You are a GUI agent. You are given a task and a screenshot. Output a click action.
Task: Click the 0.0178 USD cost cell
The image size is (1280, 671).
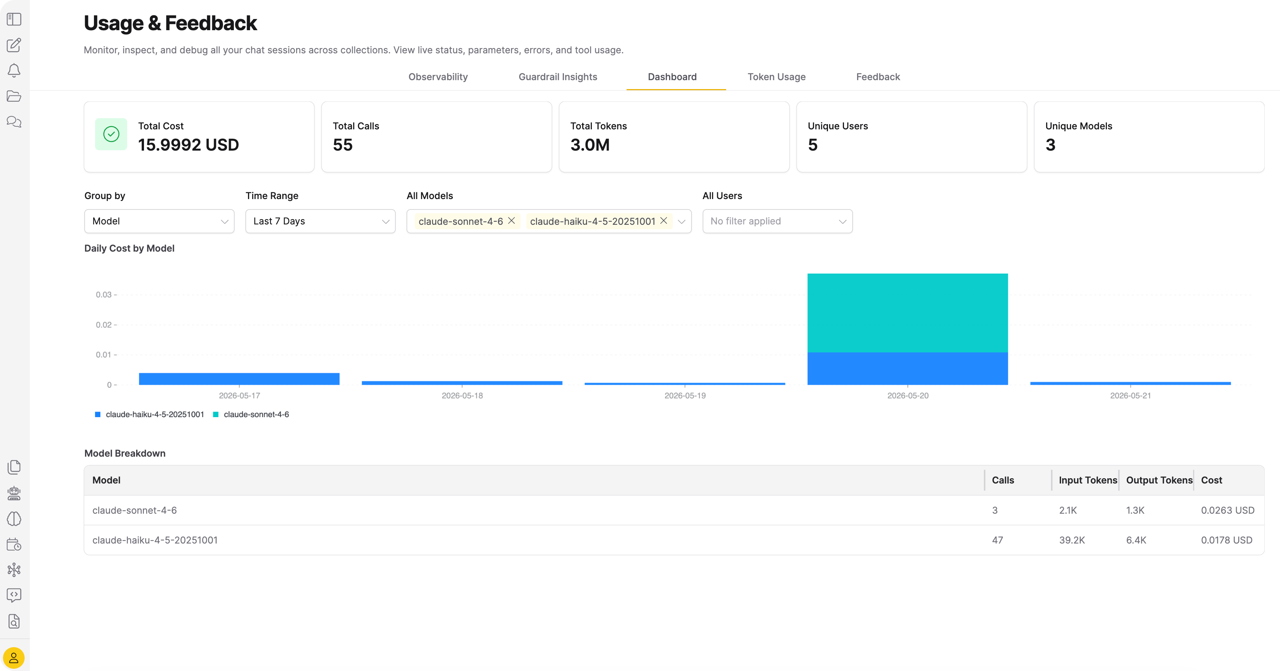[1226, 541]
